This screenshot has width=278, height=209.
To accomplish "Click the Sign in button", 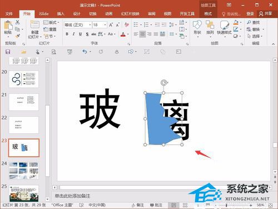I will coord(250,13).
